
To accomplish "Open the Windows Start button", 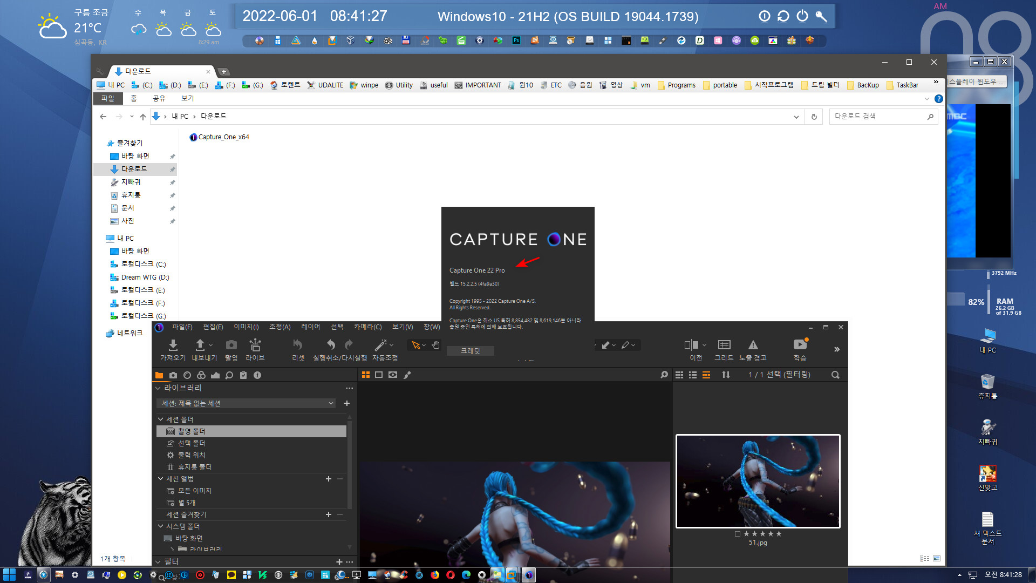I will click(9, 575).
